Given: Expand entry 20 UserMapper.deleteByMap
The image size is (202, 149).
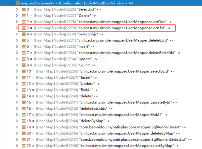Looking at the screenshot, I should [x=17, y=134].
